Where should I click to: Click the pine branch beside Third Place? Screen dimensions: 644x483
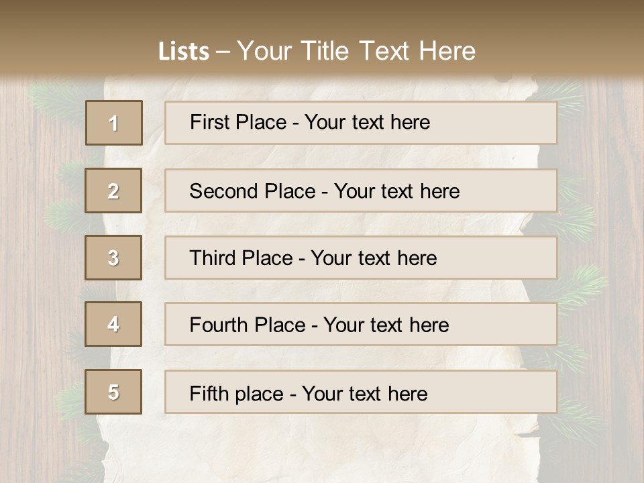583,283
